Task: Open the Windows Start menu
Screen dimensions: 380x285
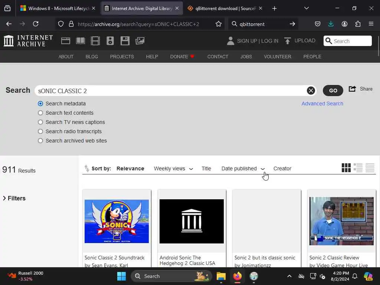Action: pos(121,276)
